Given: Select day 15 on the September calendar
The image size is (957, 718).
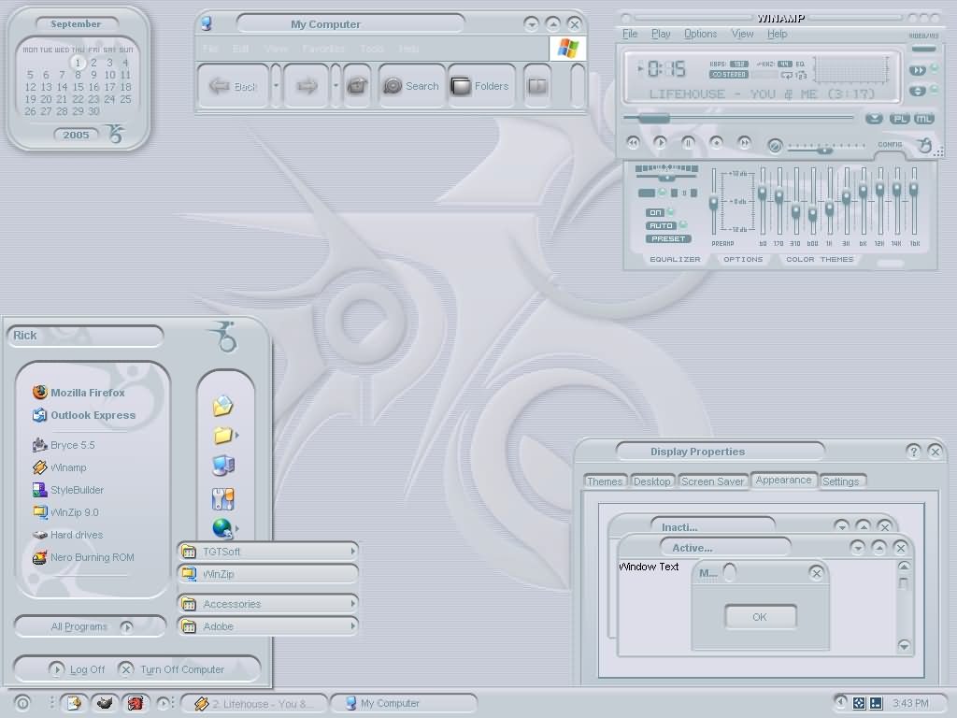Looking at the screenshot, I should pos(79,87).
